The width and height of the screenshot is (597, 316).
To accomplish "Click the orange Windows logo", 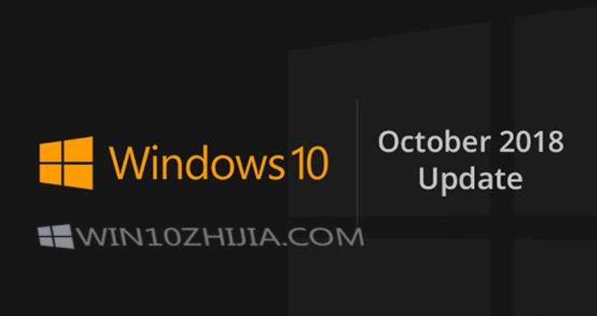I will (x=66, y=163).
